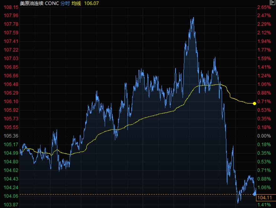The height and width of the screenshot is (208, 276).
Task: Click the orange dashed current-price line
Action: coord(125,195)
